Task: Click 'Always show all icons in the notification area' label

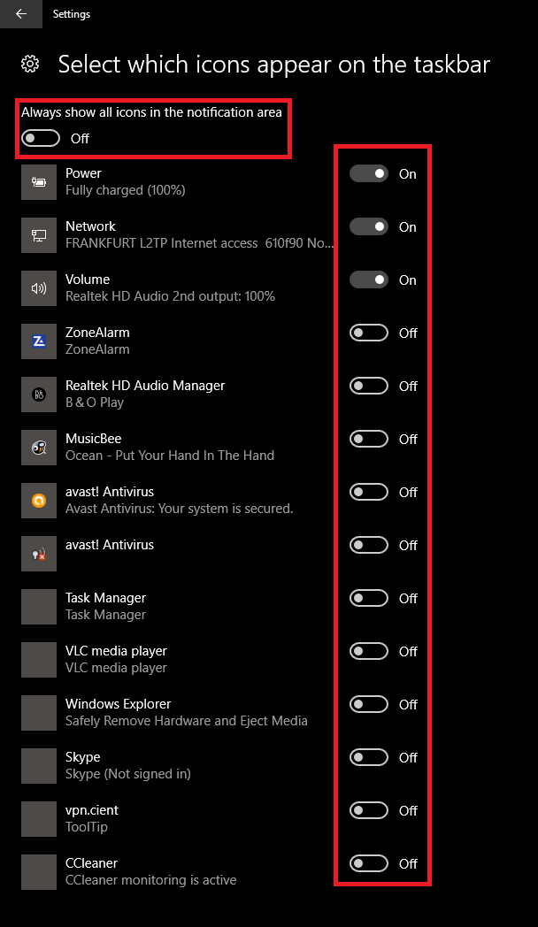Action: [151, 112]
